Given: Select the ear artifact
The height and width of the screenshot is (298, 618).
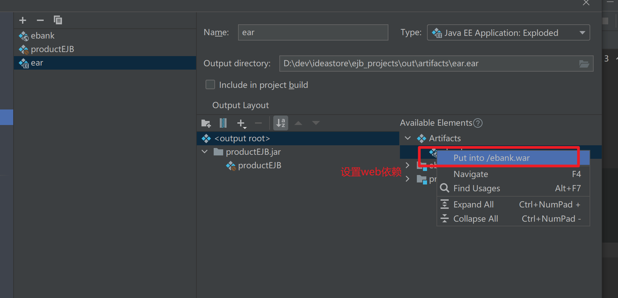Looking at the screenshot, I should click(x=105, y=63).
